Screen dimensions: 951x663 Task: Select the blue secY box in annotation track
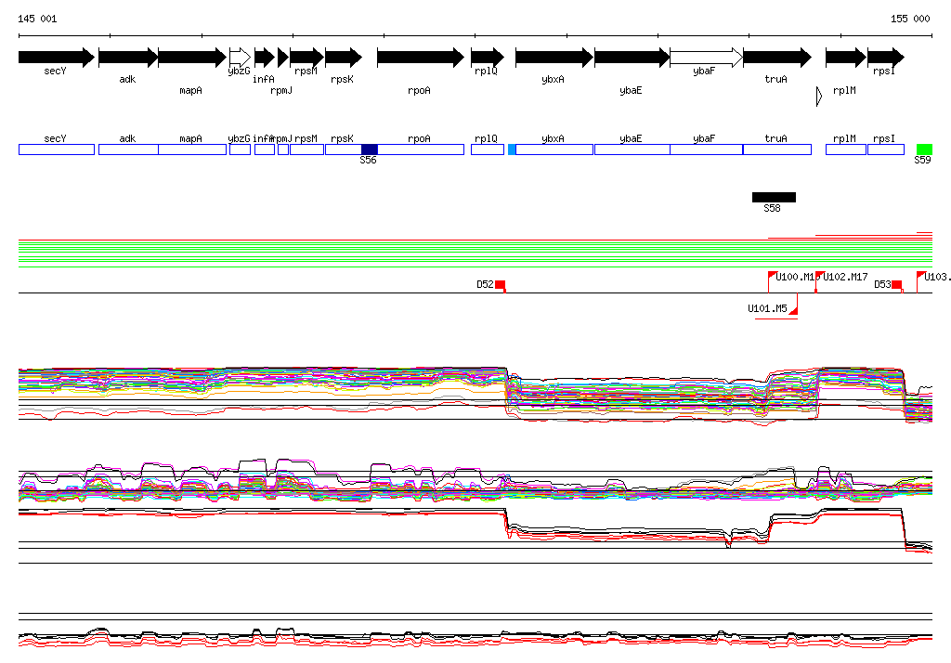57,149
